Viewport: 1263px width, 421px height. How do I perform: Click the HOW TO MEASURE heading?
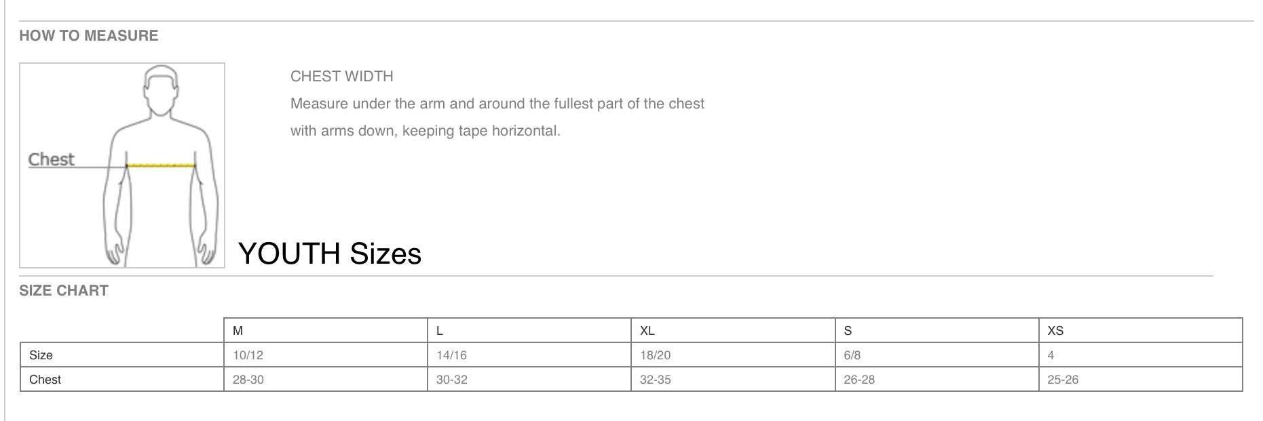pos(89,36)
